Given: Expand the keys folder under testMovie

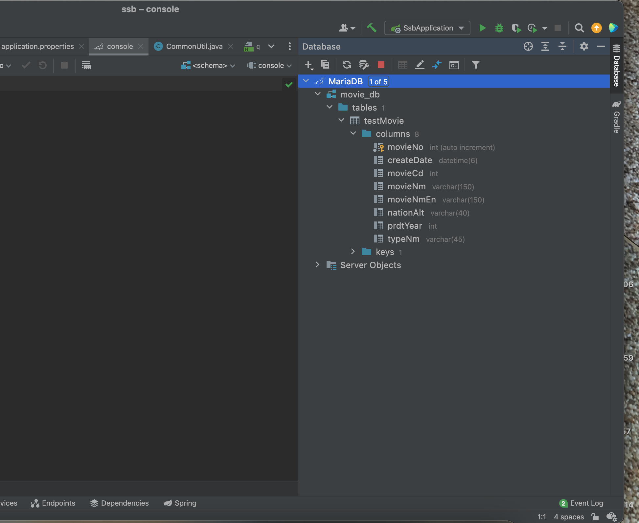Looking at the screenshot, I should coord(353,252).
